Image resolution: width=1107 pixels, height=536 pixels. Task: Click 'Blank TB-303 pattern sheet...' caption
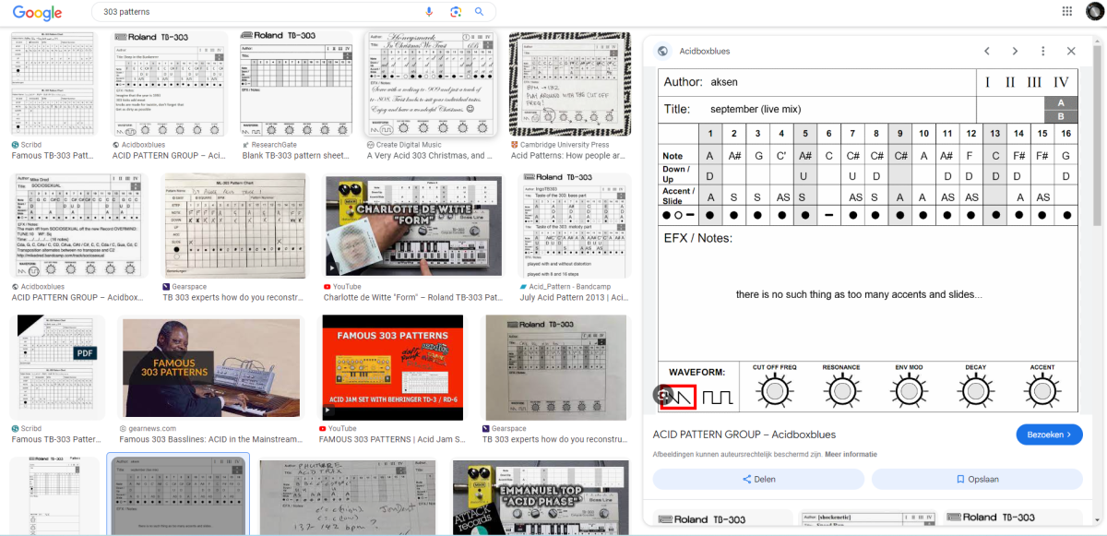[x=294, y=156]
